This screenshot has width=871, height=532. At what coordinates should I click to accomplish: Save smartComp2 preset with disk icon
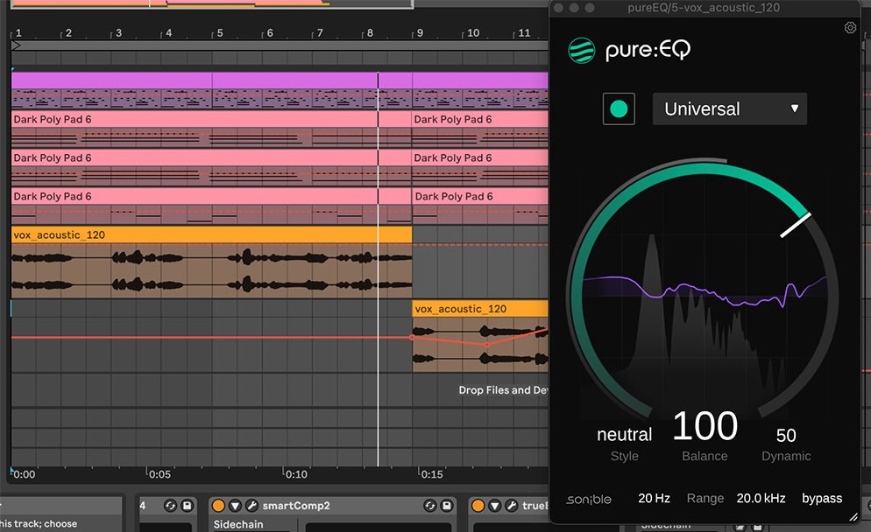point(447,506)
